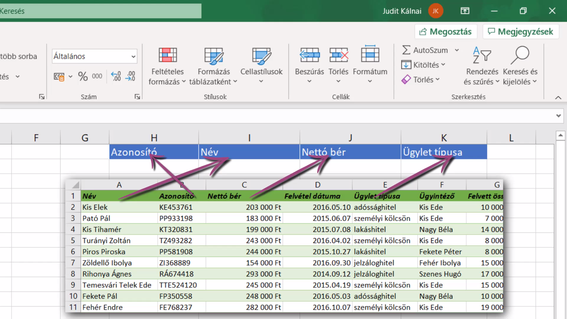Click the Keresés search field
The width and height of the screenshot is (567, 319).
click(100, 11)
